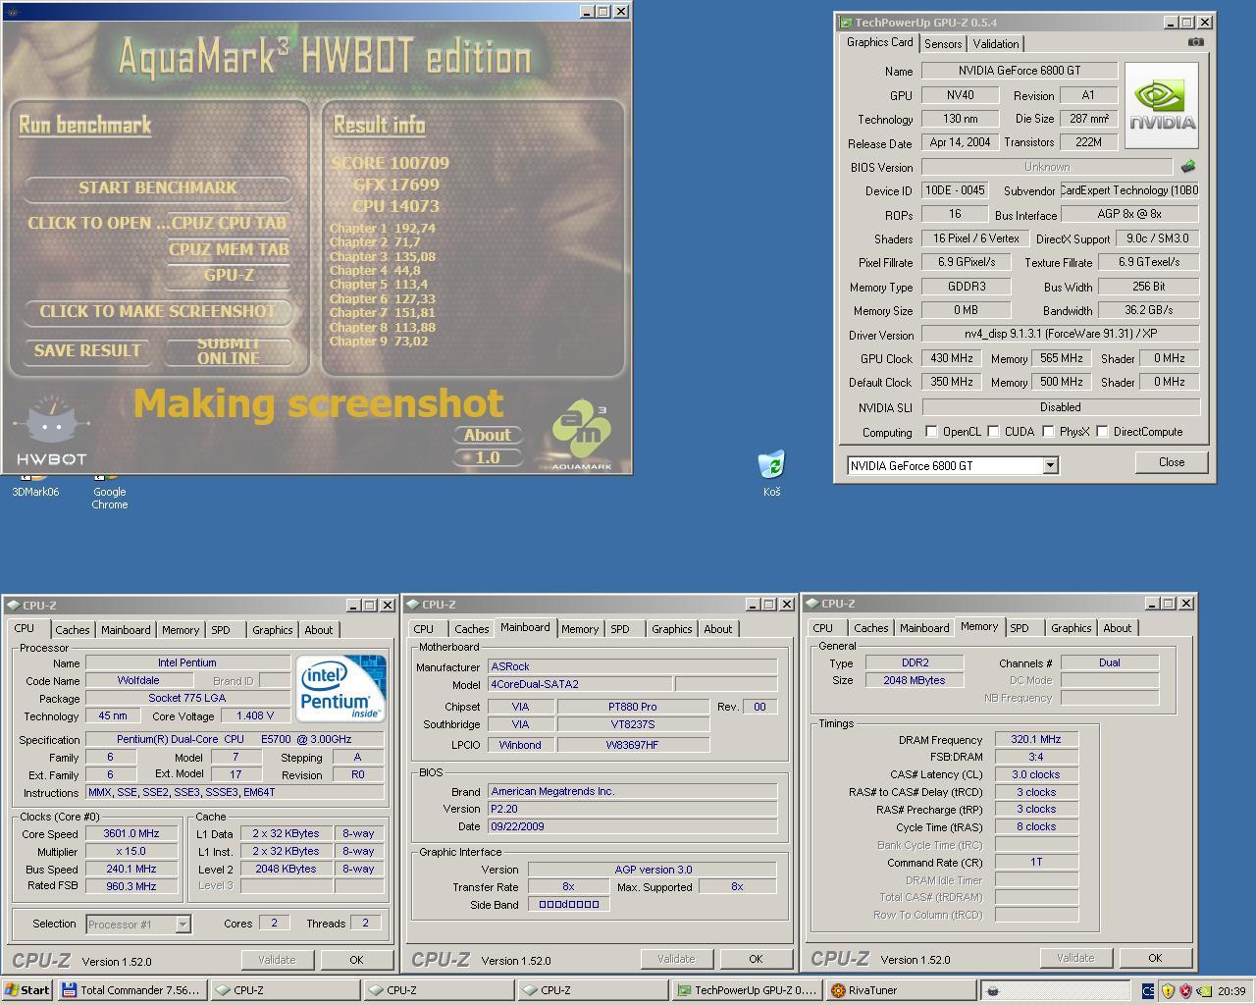Image resolution: width=1256 pixels, height=1005 pixels.
Task: Click the Specification field showing E5700
Action: click(234, 739)
